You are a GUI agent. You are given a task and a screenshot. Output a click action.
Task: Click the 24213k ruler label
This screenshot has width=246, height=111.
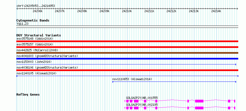click(194, 11)
